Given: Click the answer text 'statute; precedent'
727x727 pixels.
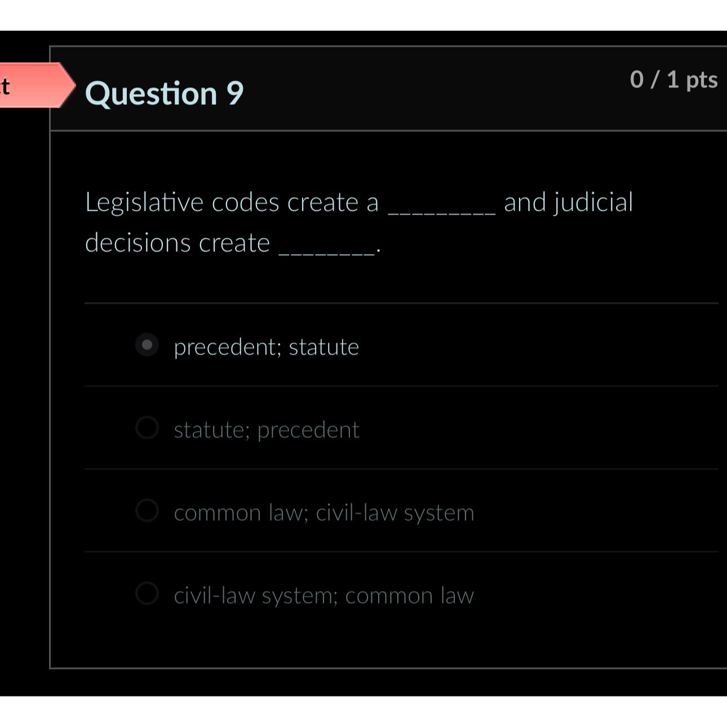Looking at the screenshot, I should pos(267,429).
